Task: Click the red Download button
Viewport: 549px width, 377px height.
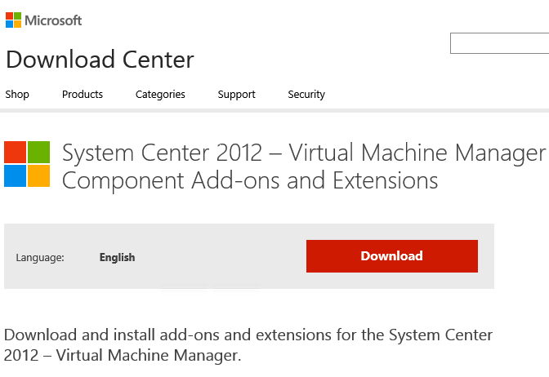Action: [392, 256]
